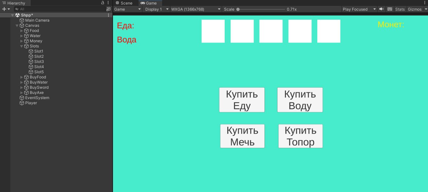The width and height of the screenshot is (428, 192).
Task: Click the BuySword cube icon
Action: 27,87
